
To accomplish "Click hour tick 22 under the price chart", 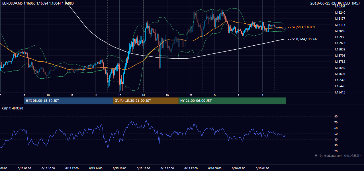I will [x=191, y=95].
